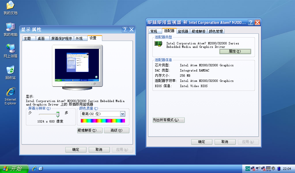Click the show desktop quick launch icon

tap(41, 169)
